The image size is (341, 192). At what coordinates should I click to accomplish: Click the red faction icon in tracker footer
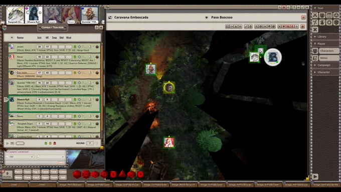[55, 143]
